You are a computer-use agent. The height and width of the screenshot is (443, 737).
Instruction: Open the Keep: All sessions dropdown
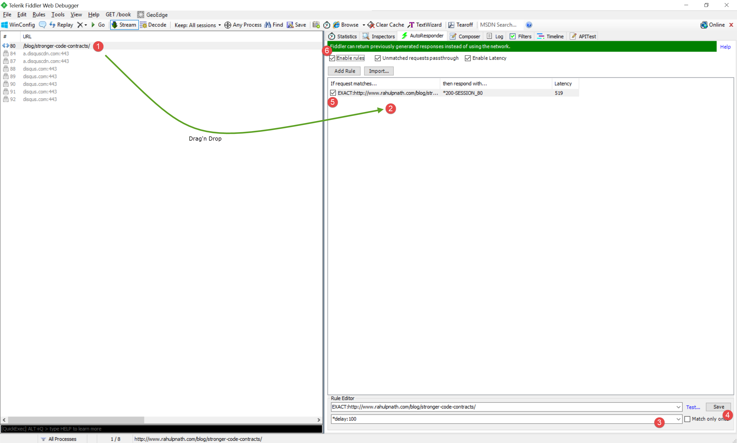click(198, 25)
